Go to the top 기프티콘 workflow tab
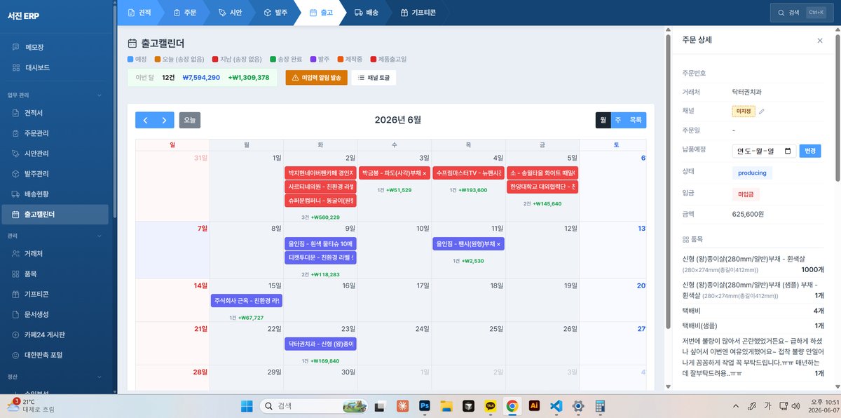The image size is (841, 418). pyautogui.click(x=418, y=13)
